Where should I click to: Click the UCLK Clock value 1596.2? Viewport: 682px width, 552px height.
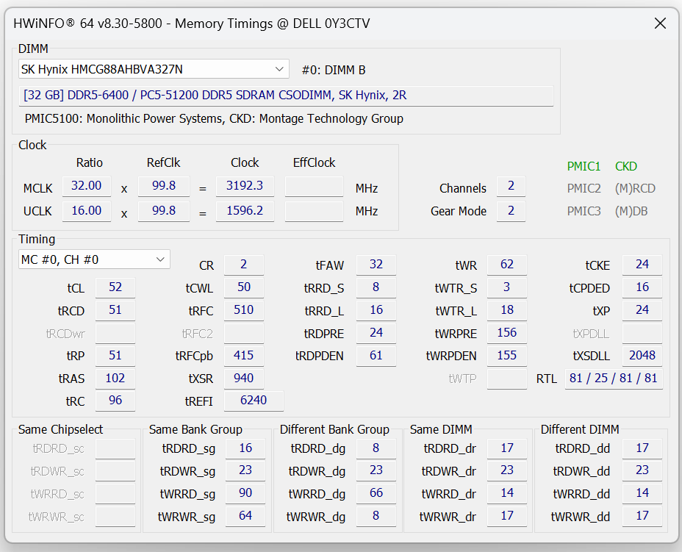tap(245, 211)
